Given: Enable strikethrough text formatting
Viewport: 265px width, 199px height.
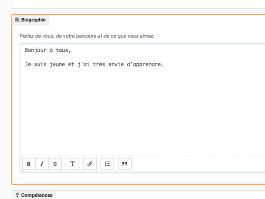Looking at the screenshot, I should coord(55,164).
